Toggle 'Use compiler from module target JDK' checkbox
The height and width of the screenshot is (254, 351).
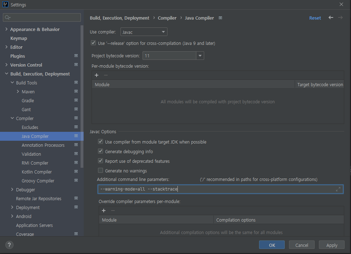[100, 142]
